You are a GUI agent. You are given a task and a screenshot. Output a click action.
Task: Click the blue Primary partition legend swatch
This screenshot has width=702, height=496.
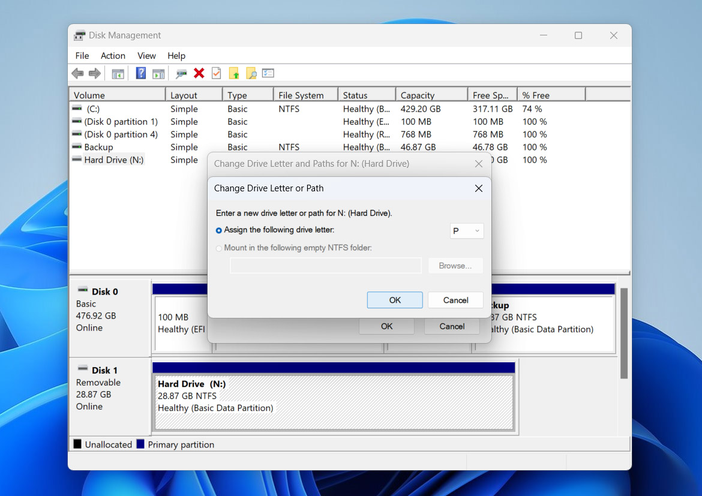140,444
